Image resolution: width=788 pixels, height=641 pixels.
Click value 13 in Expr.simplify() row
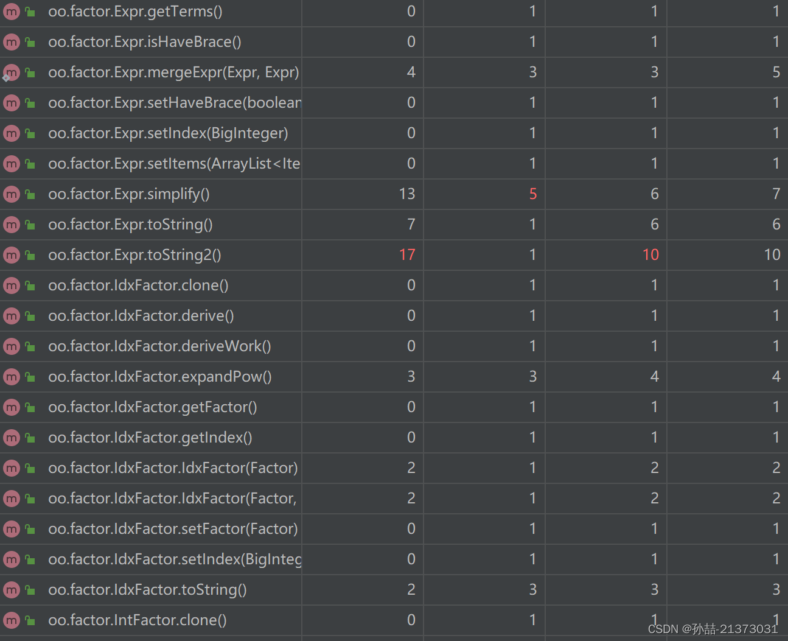click(407, 194)
